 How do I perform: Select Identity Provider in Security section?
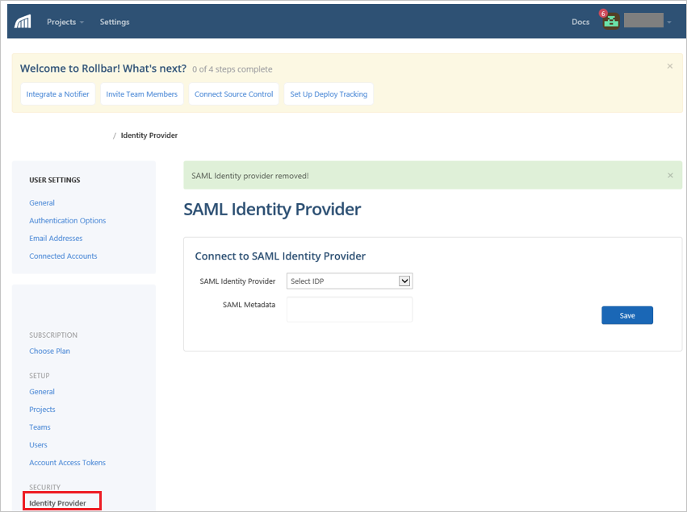click(58, 503)
